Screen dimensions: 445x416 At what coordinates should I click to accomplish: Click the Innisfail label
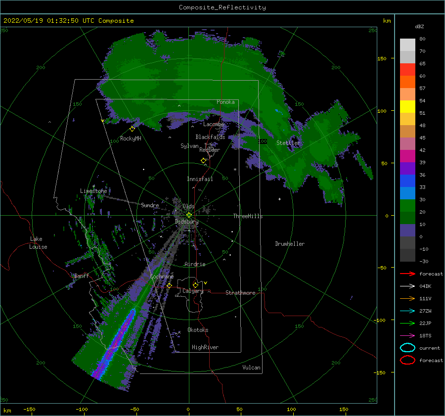(x=200, y=179)
